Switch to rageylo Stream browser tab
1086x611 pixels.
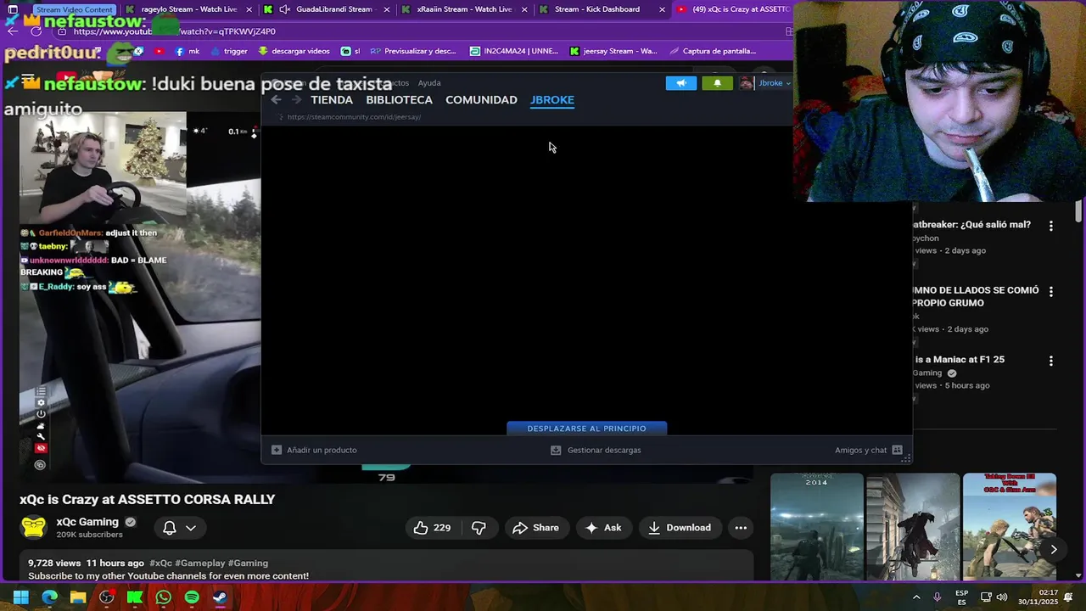click(x=188, y=9)
